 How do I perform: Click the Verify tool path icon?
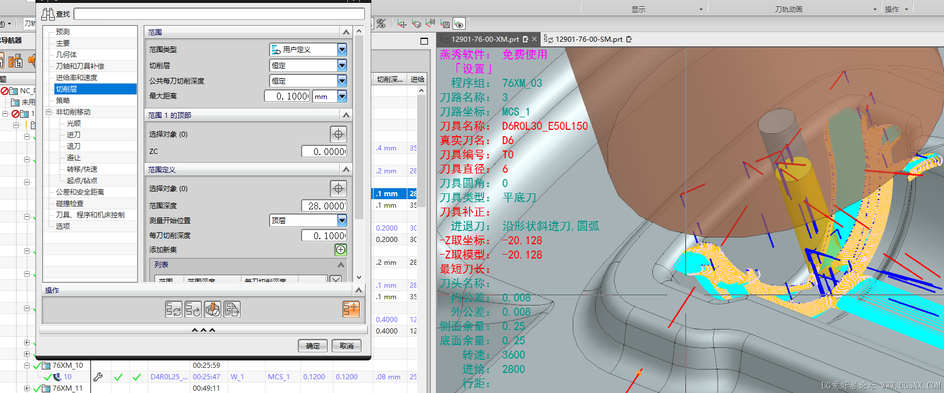[x=212, y=309]
